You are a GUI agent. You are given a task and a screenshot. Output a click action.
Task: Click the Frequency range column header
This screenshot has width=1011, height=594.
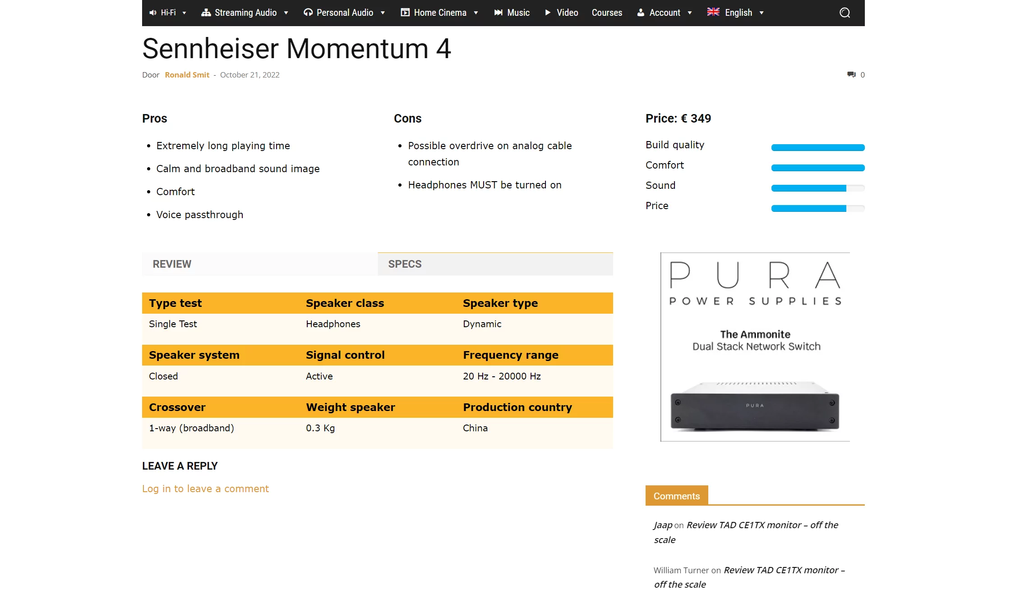point(511,355)
